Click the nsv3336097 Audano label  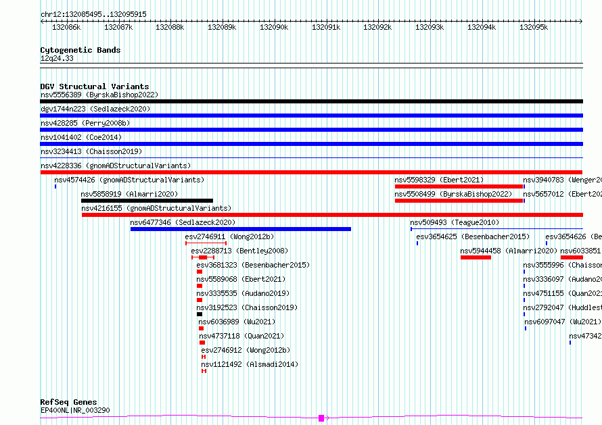coord(562,279)
